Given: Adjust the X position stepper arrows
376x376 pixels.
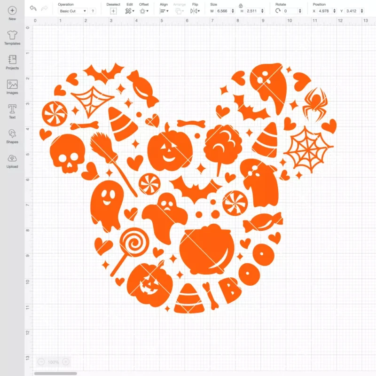Looking at the screenshot, I should [x=335, y=11].
